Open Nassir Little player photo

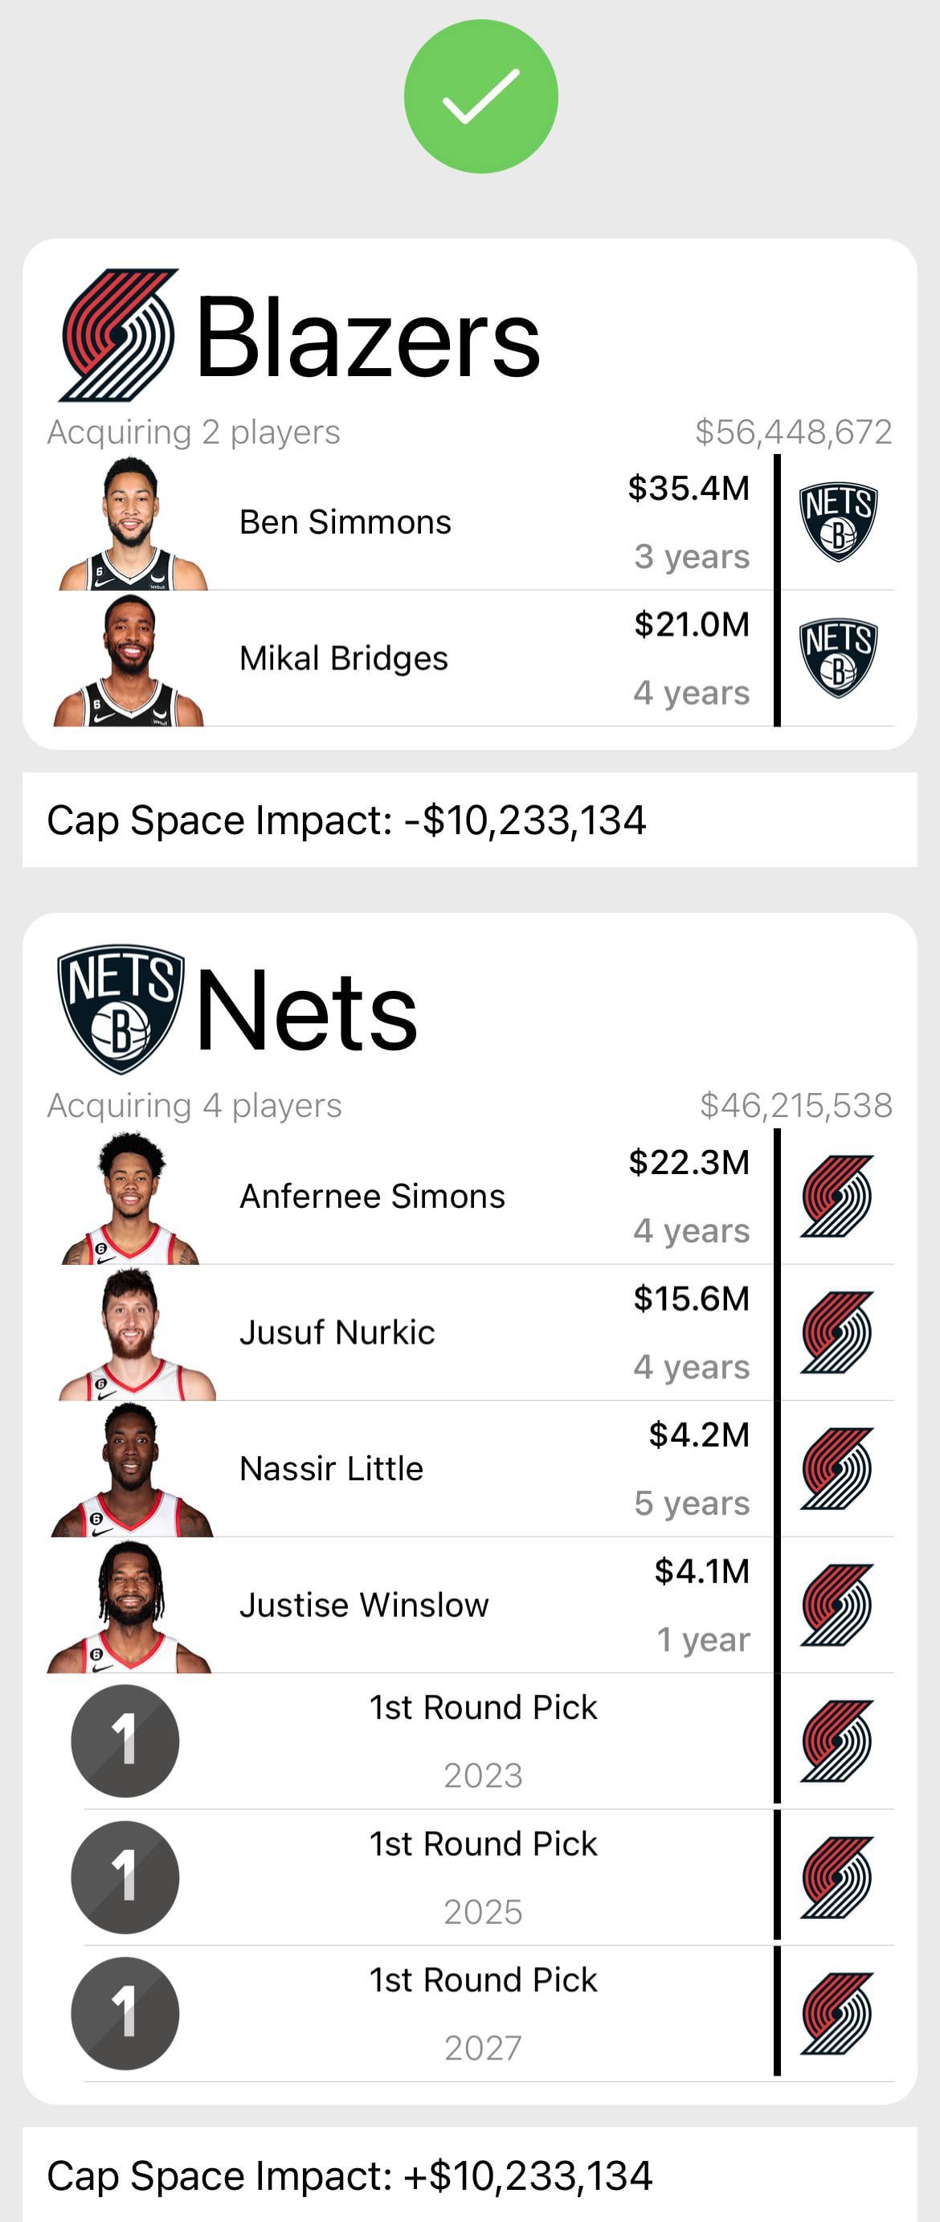click(x=132, y=1470)
